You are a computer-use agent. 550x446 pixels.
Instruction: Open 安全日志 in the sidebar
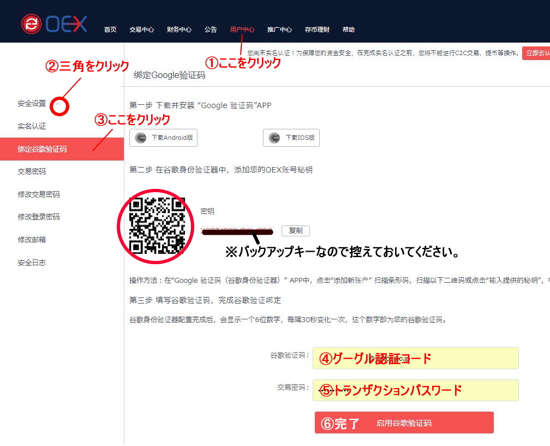(x=32, y=263)
